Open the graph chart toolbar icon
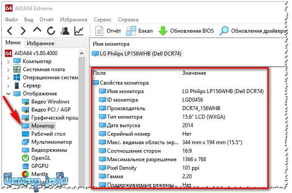The height and width of the screenshot is (193, 292). point(78,31)
